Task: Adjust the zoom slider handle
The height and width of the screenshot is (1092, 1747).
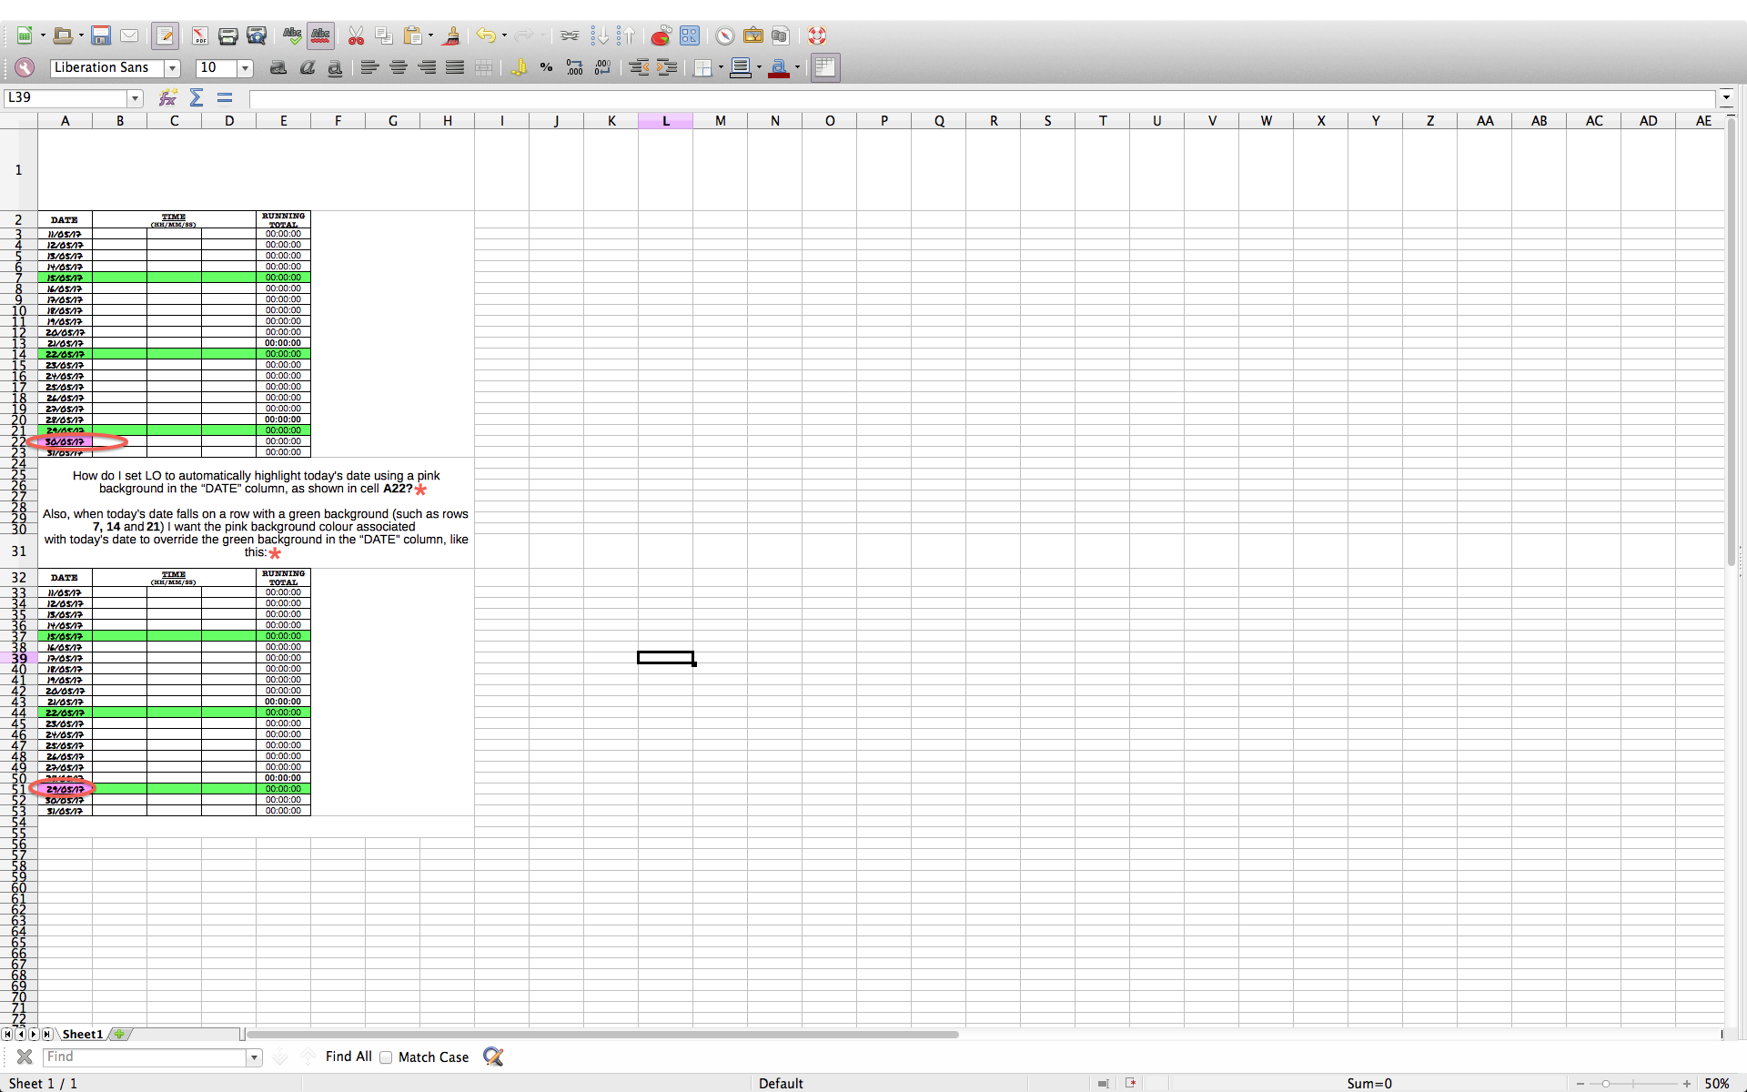Action: (1606, 1084)
